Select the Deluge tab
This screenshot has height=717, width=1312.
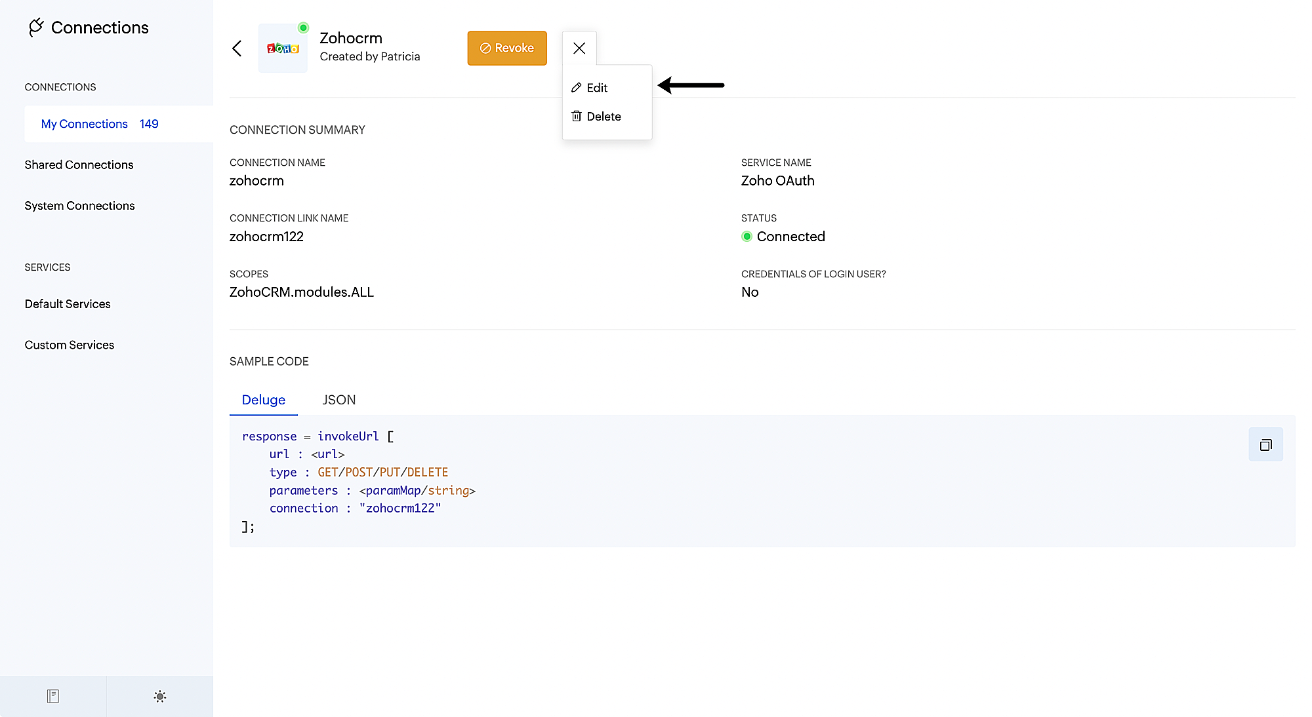pos(263,400)
